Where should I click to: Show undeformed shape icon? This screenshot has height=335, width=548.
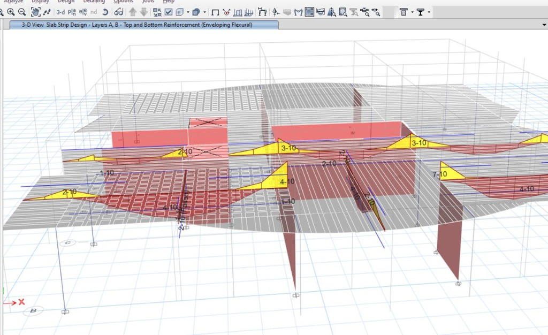point(215,12)
